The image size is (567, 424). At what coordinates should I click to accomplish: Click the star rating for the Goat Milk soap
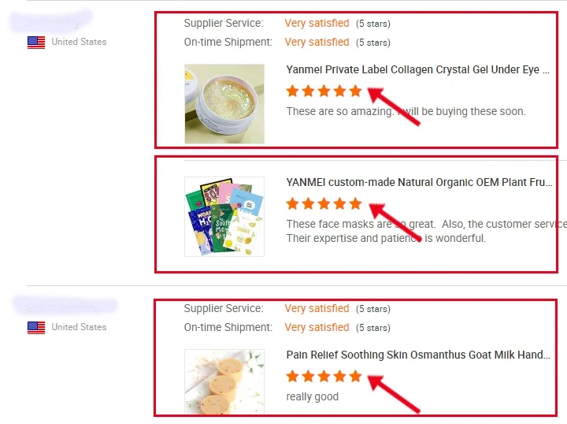point(324,376)
